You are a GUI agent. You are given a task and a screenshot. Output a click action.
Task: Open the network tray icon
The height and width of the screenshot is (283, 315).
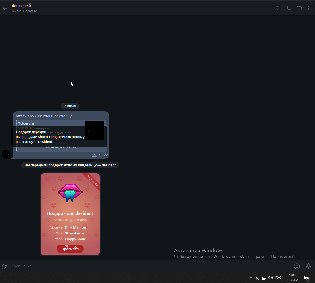[264, 278]
